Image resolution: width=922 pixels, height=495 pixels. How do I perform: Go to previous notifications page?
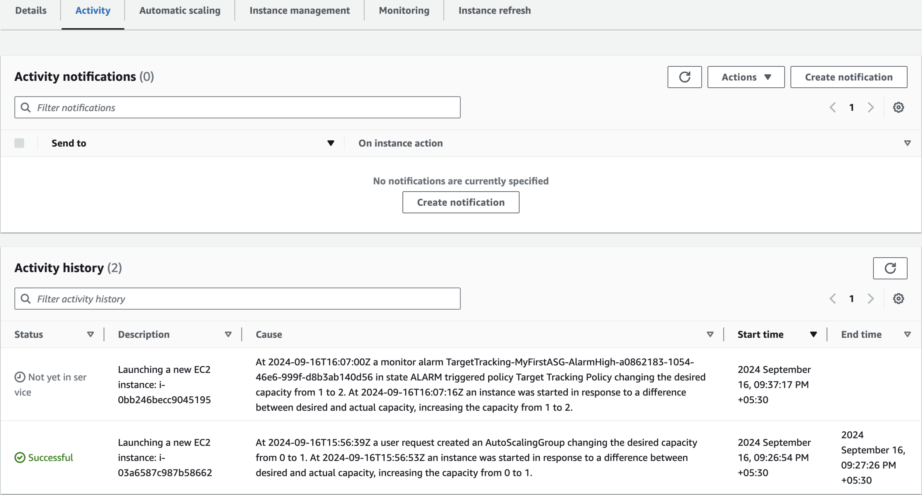(x=832, y=107)
